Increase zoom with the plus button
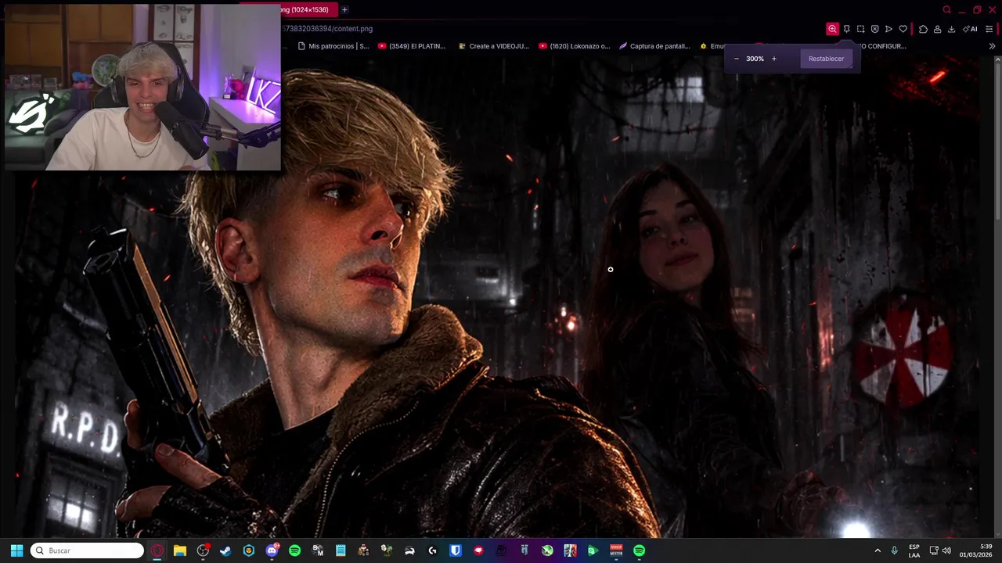This screenshot has height=563, width=1002. point(774,59)
